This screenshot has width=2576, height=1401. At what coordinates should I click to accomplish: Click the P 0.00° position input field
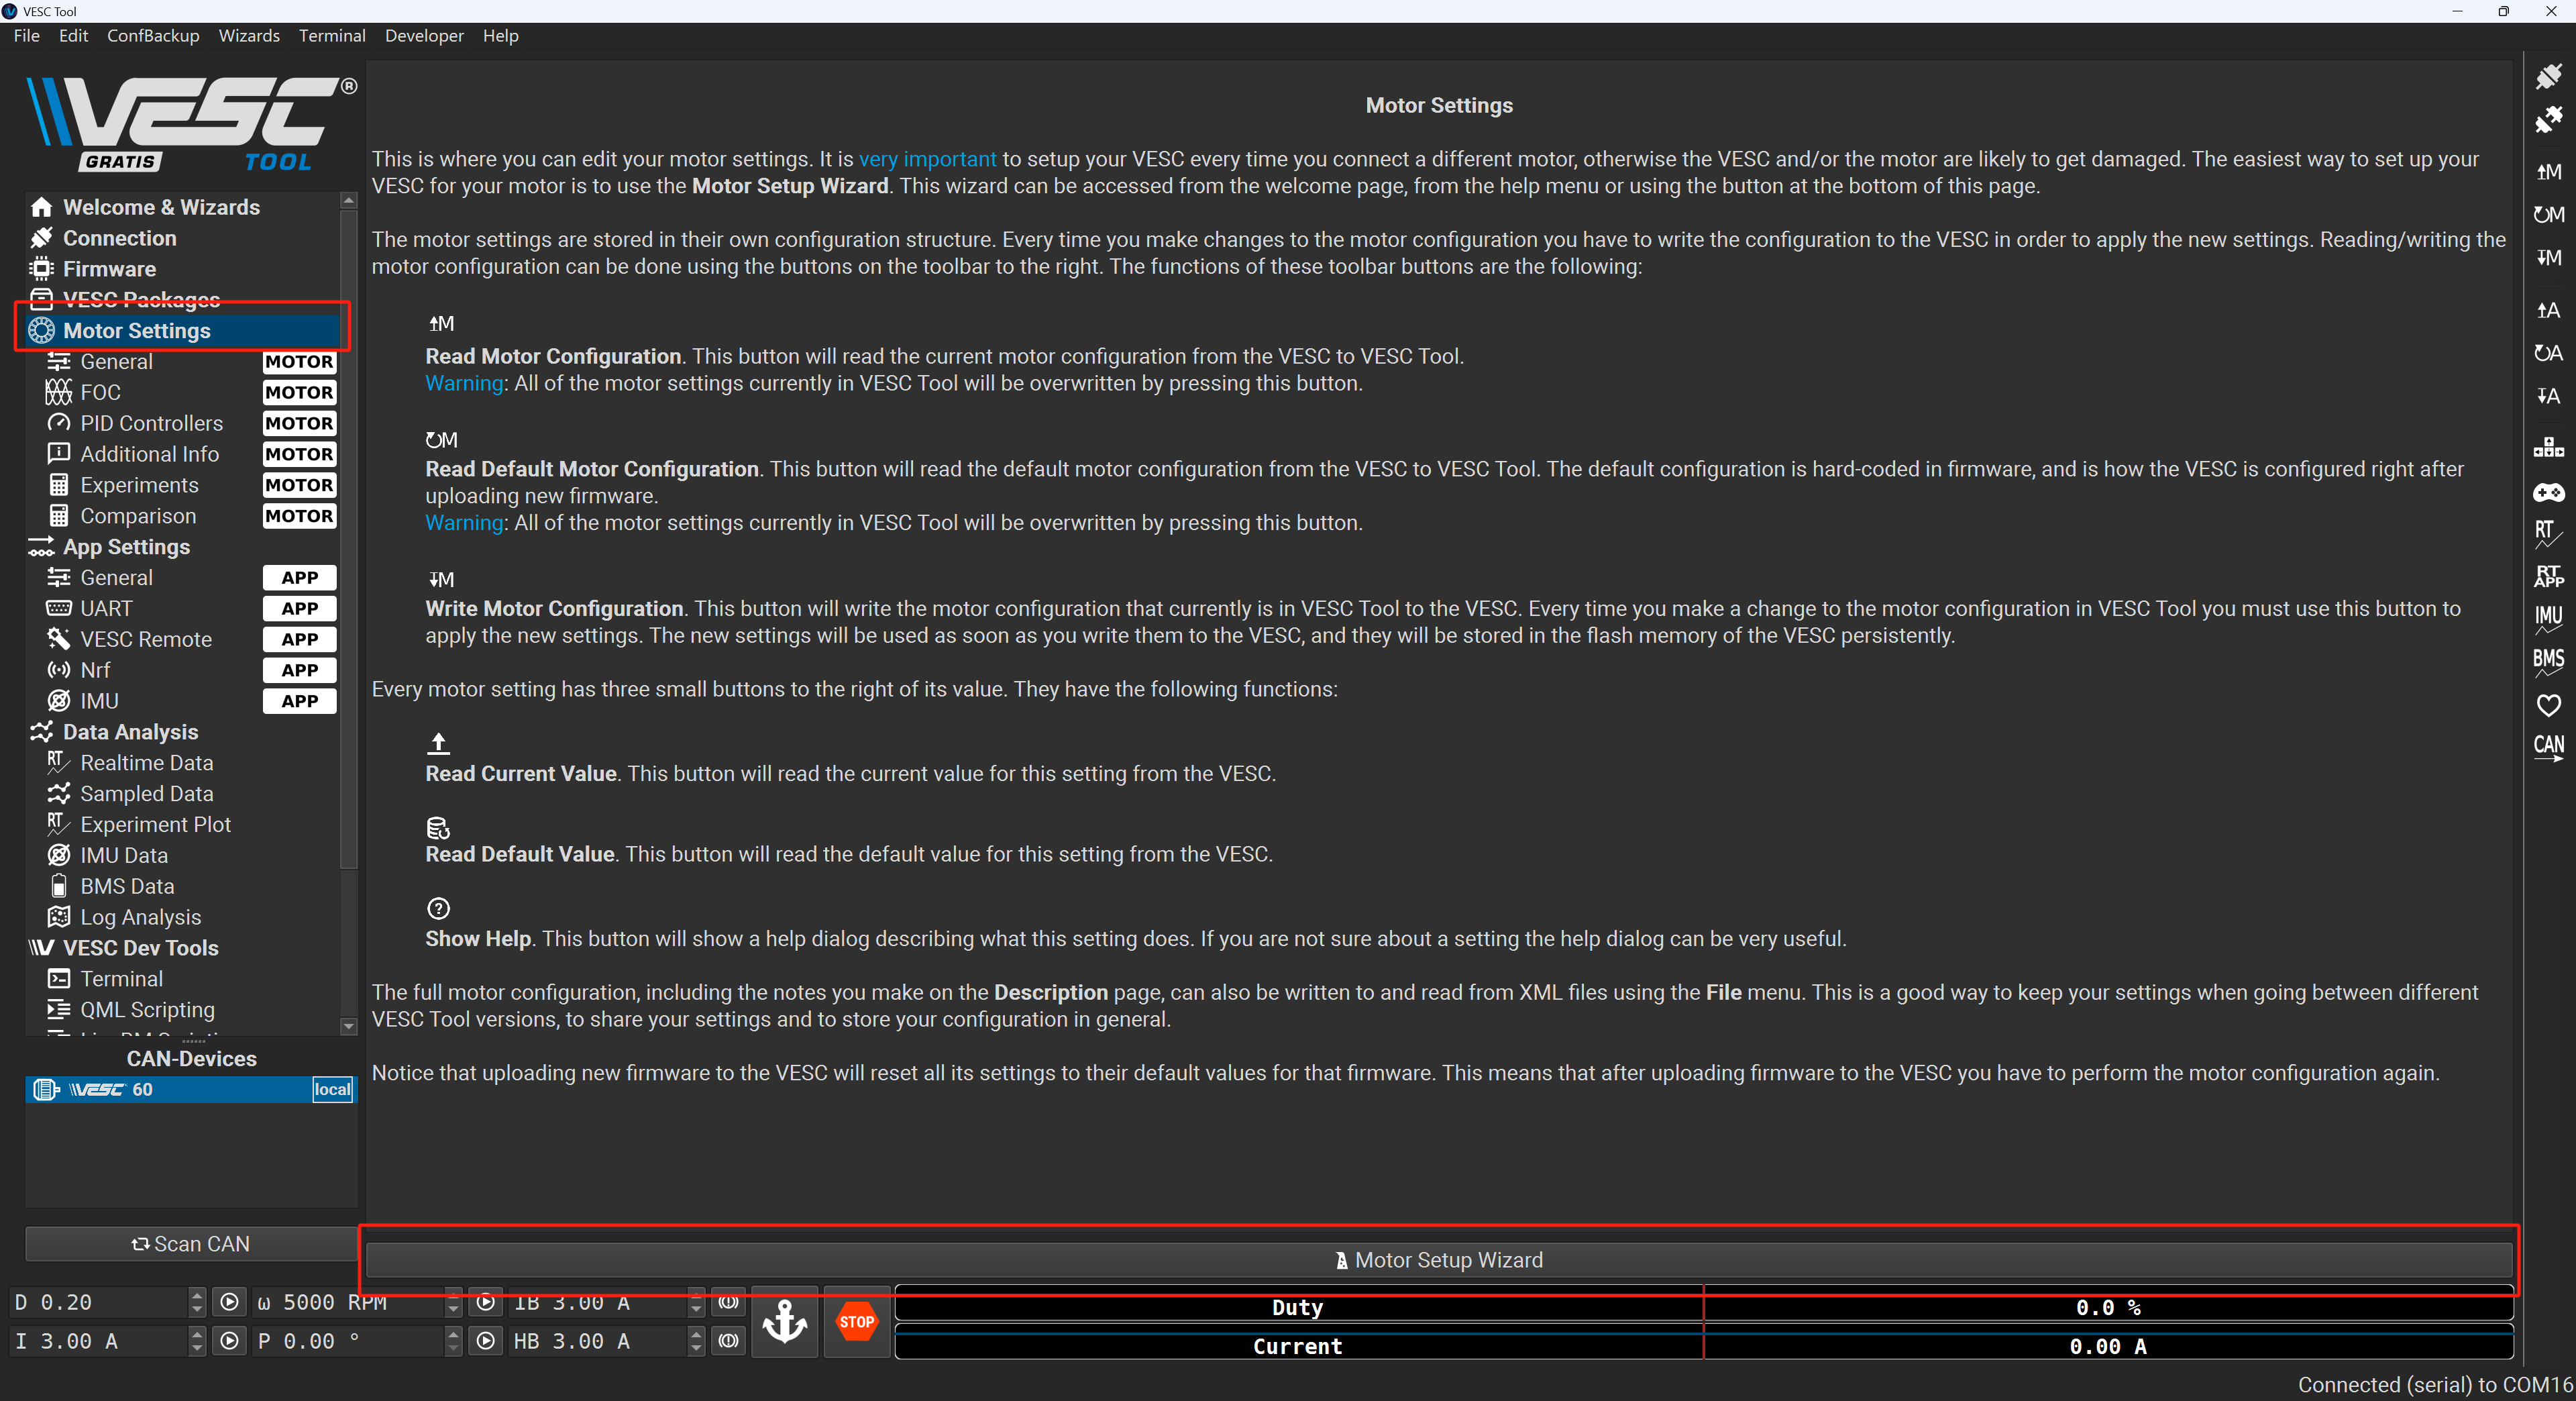click(x=348, y=1341)
